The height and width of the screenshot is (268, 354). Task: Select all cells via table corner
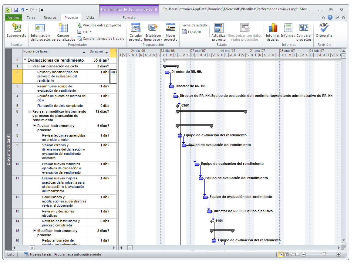point(17,53)
